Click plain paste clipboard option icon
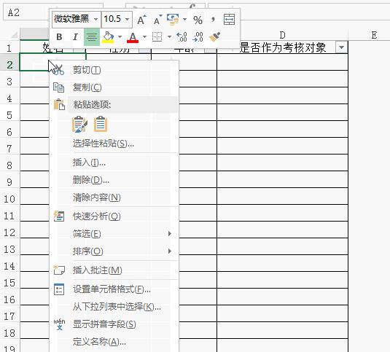Viewport: 390px width, 352px height. click(x=101, y=124)
